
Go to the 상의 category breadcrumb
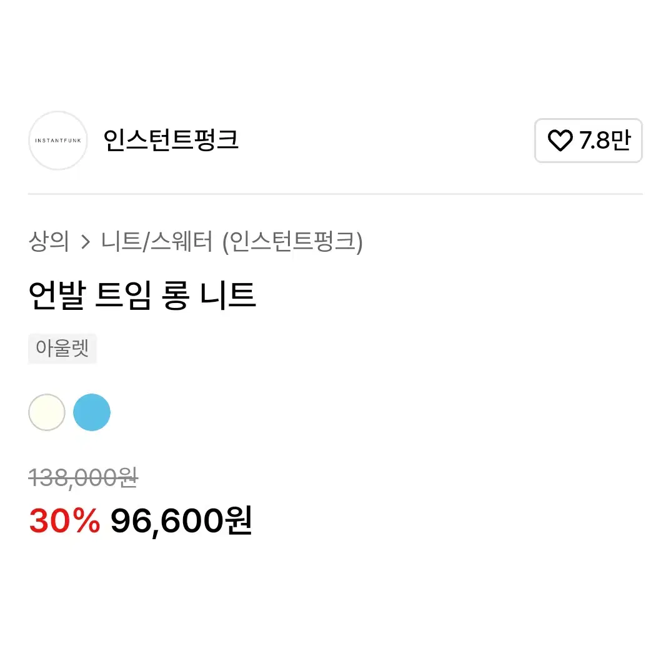pos(48,242)
